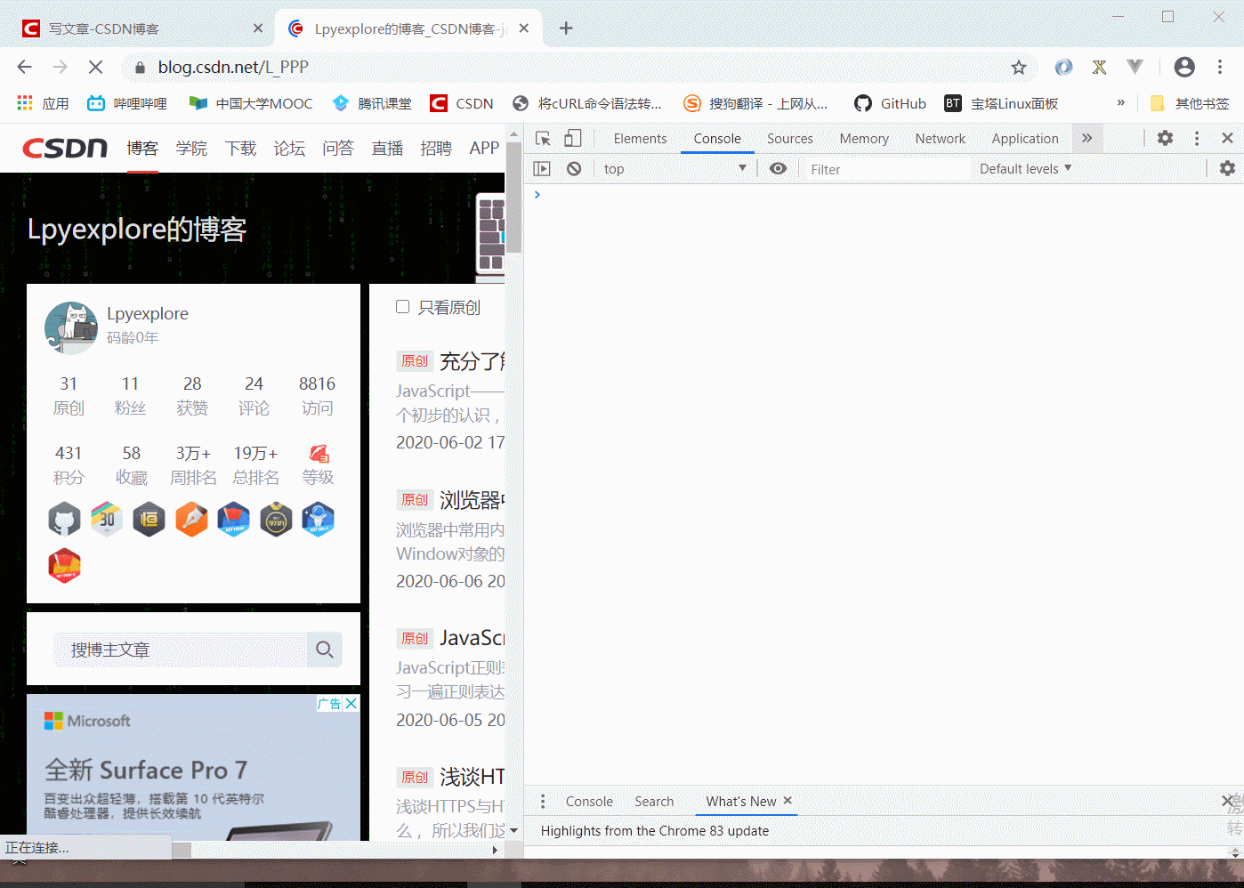
Task: Open the Default levels dropdown
Action: [1023, 168]
